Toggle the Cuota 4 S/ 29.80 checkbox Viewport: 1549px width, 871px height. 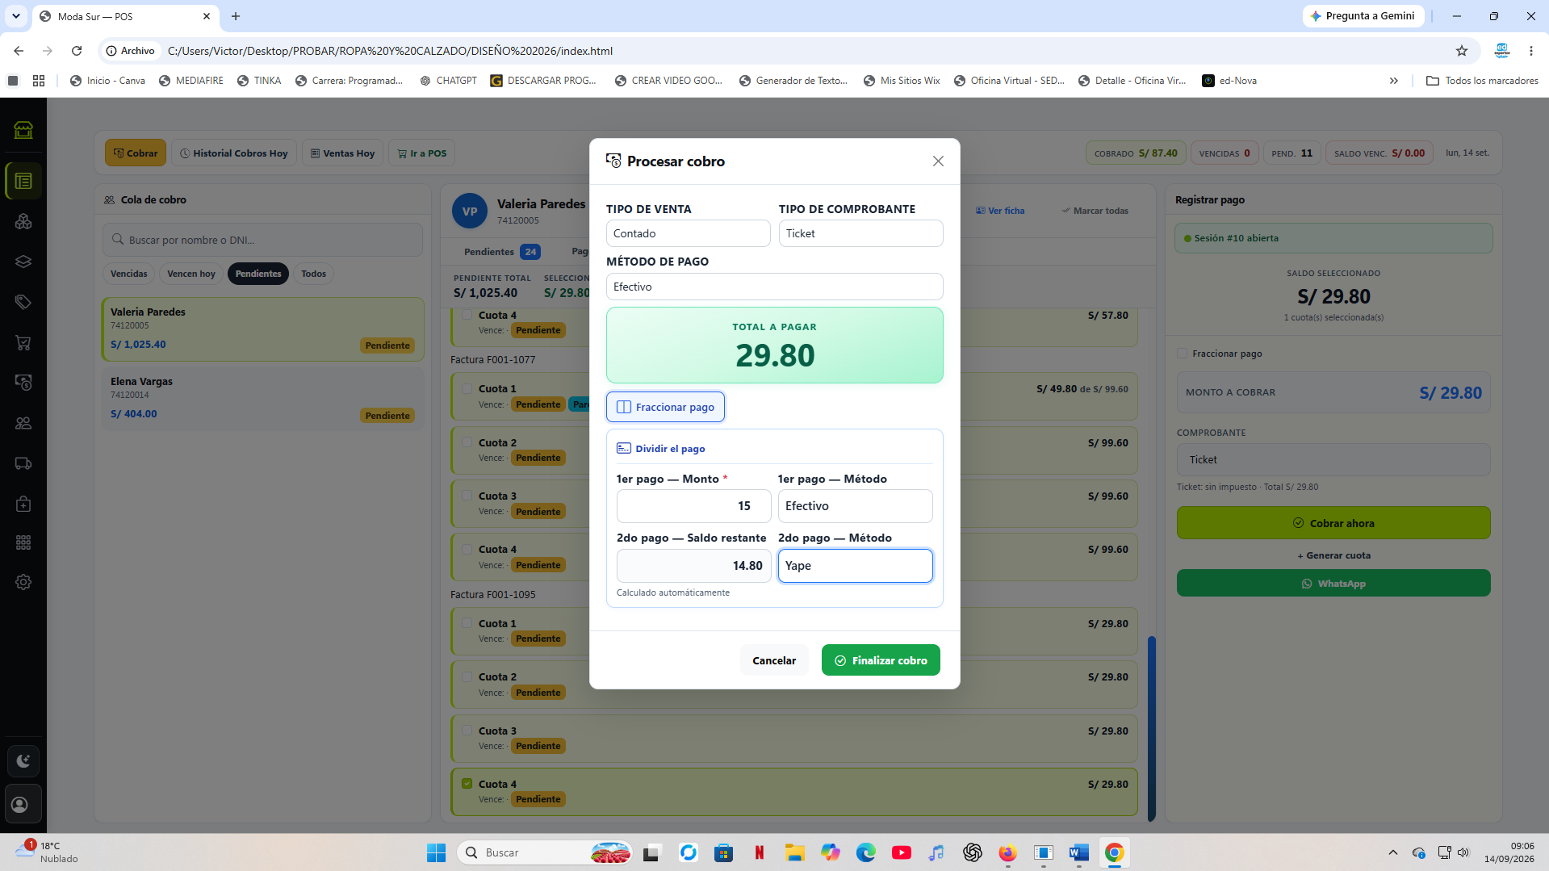click(467, 783)
